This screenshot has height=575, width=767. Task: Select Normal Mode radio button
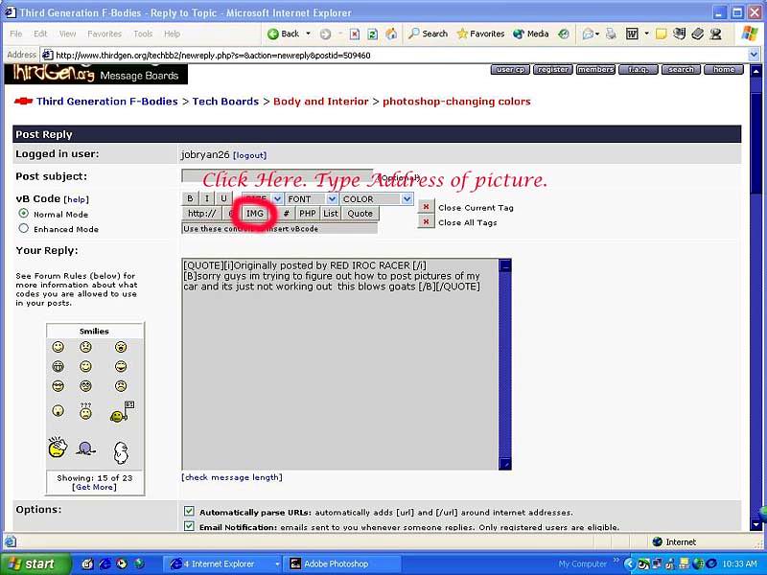[24, 214]
